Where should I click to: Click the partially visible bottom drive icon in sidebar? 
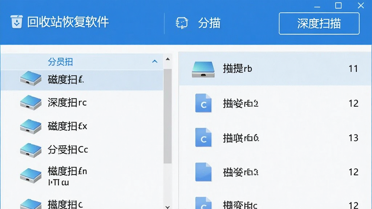tap(31, 204)
